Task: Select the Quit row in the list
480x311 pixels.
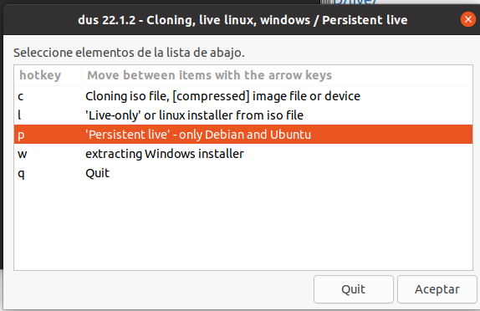Action: coord(243,173)
